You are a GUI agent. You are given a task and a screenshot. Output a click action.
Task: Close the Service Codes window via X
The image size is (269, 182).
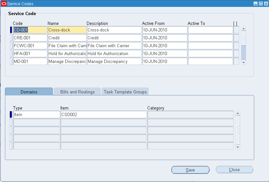pos(266,4)
